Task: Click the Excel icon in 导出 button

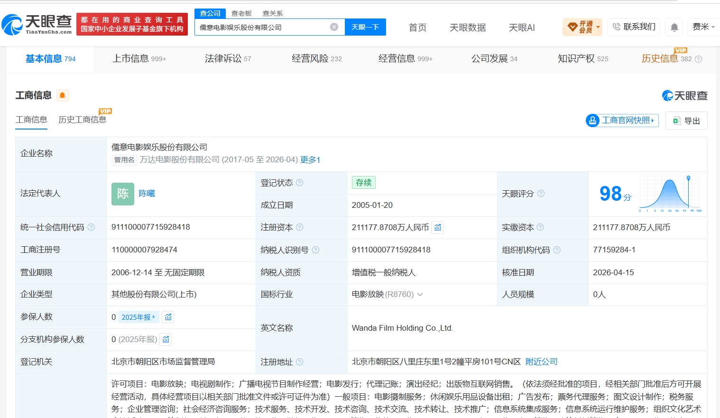Action: click(677, 121)
